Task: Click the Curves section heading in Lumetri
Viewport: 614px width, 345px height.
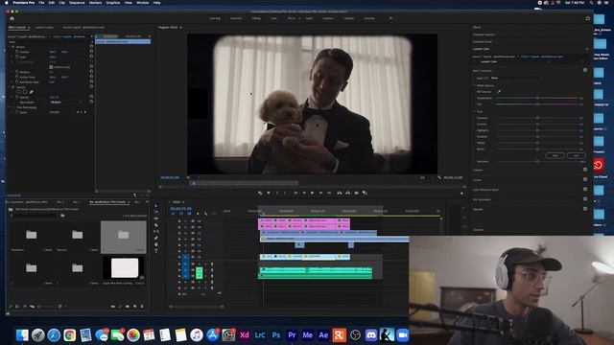Action: 477,179
